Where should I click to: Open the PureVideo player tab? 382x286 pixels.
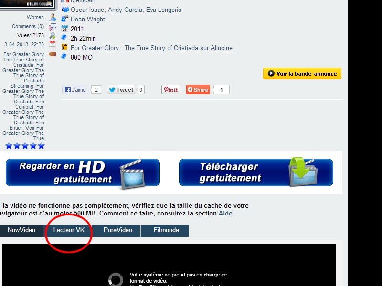click(x=117, y=230)
